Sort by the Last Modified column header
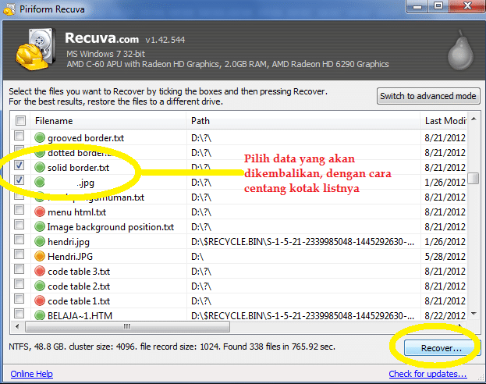The image size is (486, 384). [444, 121]
